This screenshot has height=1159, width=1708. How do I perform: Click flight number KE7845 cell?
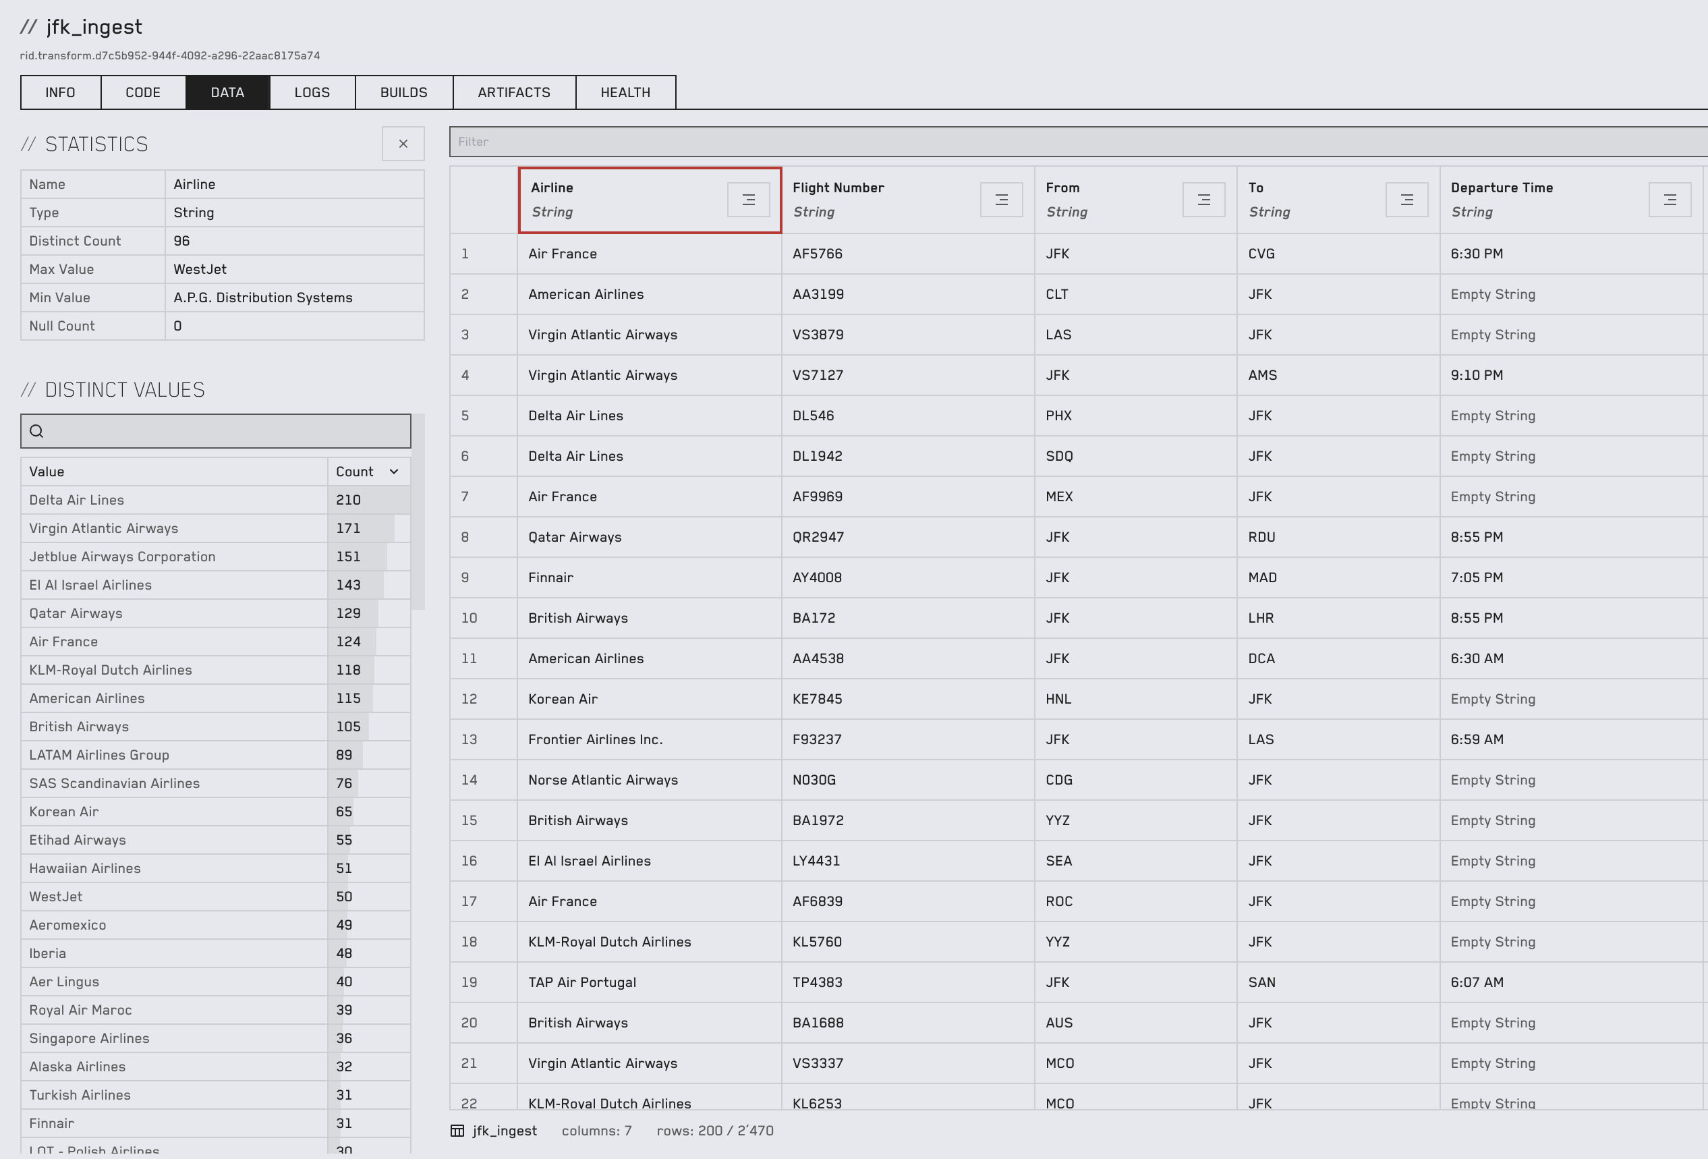pos(908,699)
